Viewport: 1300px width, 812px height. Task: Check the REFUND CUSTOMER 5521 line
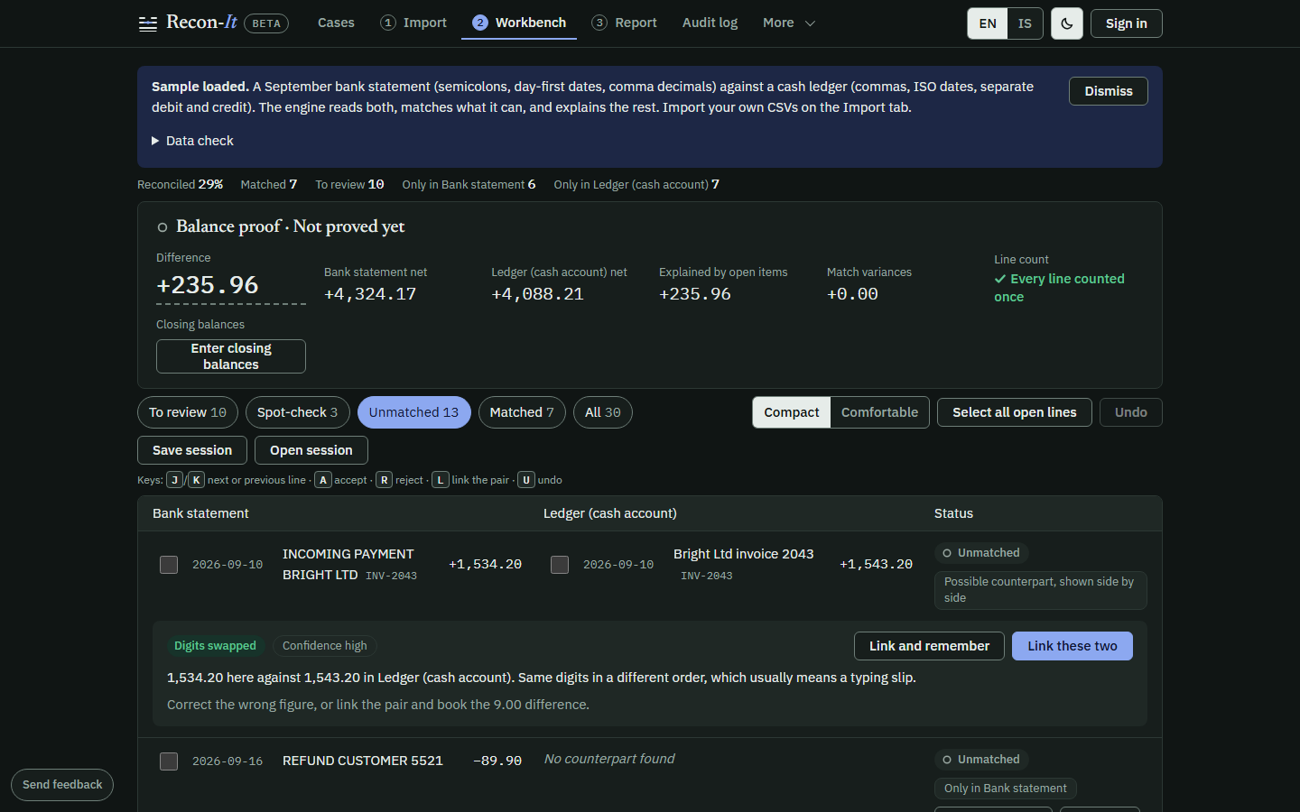click(169, 761)
